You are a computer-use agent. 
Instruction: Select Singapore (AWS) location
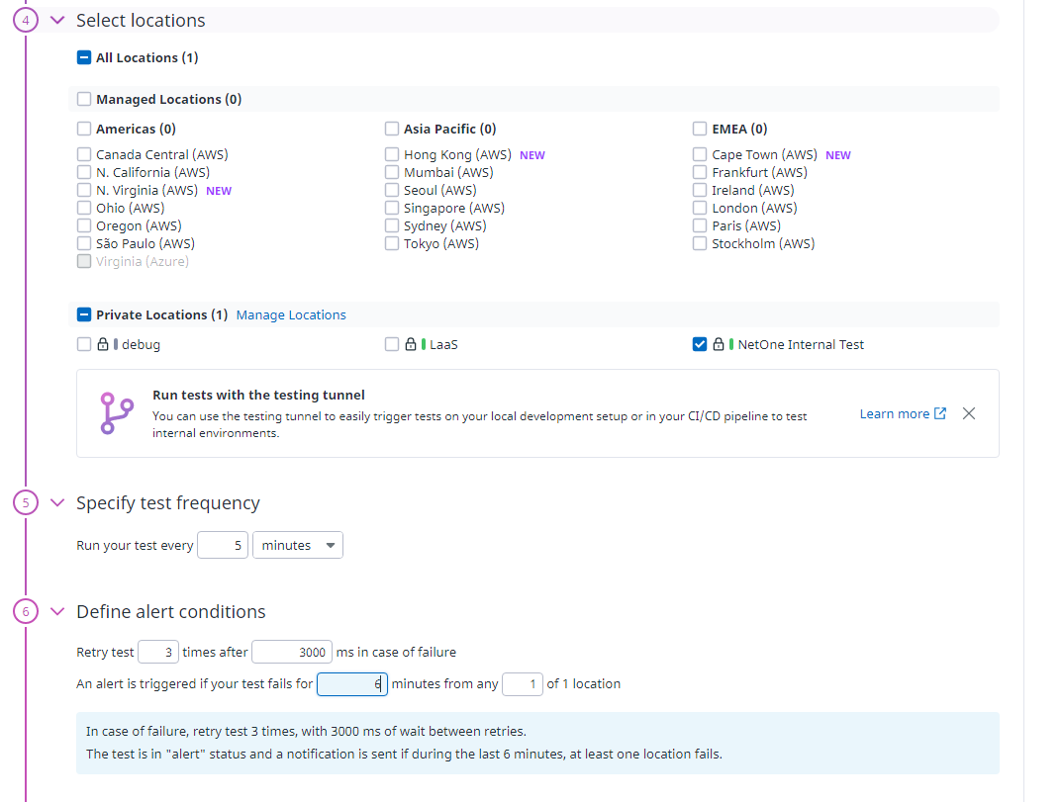tap(392, 208)
